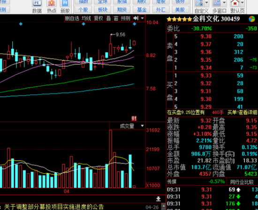Switch to the 个股 tab
258x210 pixels.
[83, 10]
